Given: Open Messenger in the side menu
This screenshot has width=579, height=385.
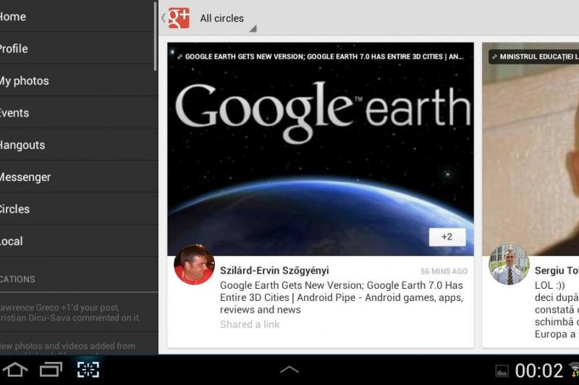Looking at the screenshot, I should [x=77, y=177].
